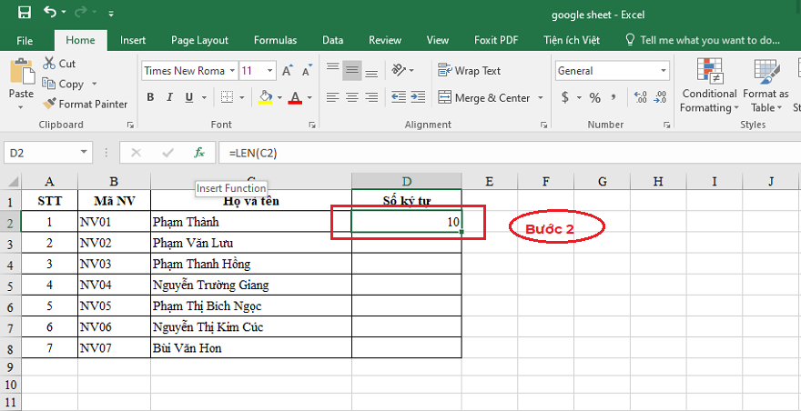Select the Format Painter tool
This screenshot has width=801, height=411.
[x=85, y=105]
